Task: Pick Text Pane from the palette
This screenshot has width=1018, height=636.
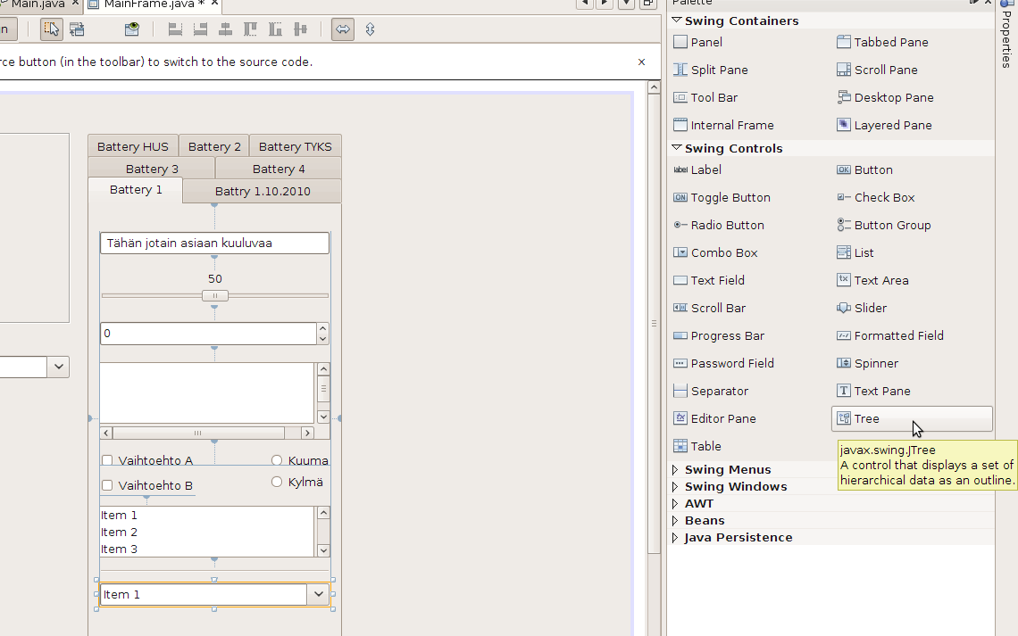Action: click(x=873, y=392)
